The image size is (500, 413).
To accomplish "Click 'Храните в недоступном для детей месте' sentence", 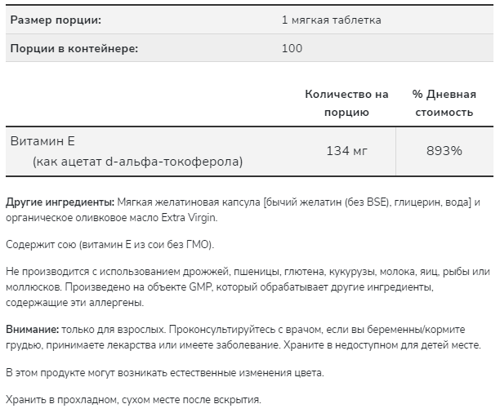I will [x=382, y=344].
